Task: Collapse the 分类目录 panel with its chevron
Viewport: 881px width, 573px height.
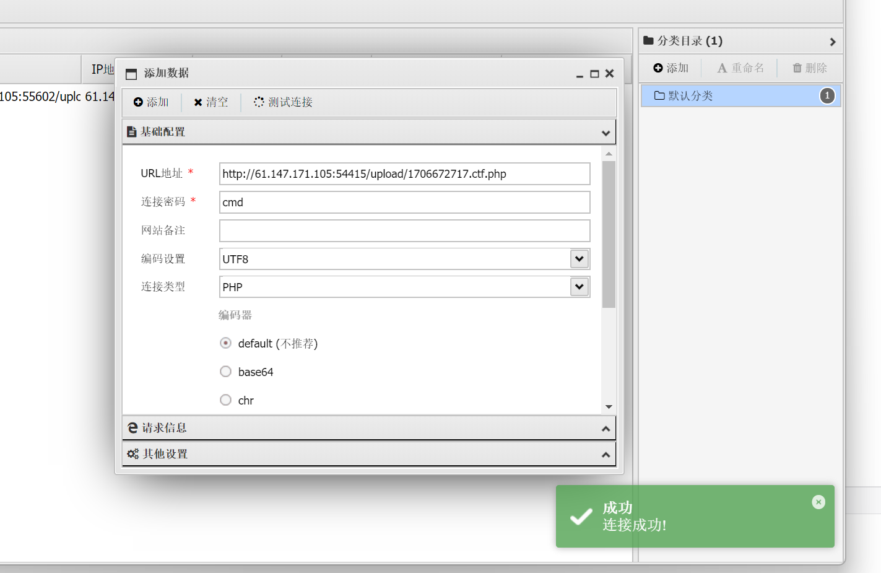Action: 833,42
